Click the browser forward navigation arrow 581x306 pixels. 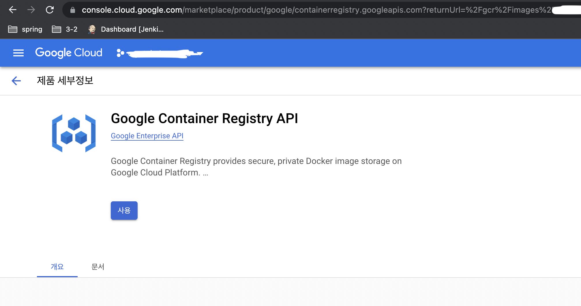pos(31,9)
